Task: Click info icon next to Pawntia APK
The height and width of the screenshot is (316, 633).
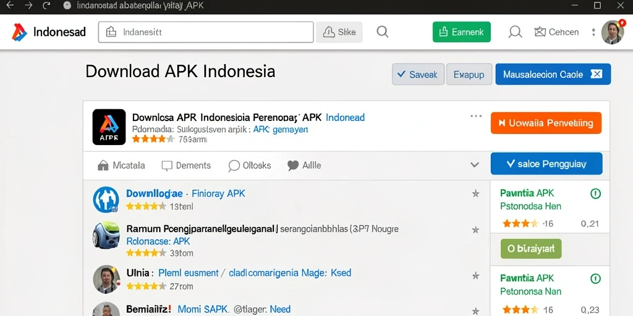Action: click(x=595, y=194)
